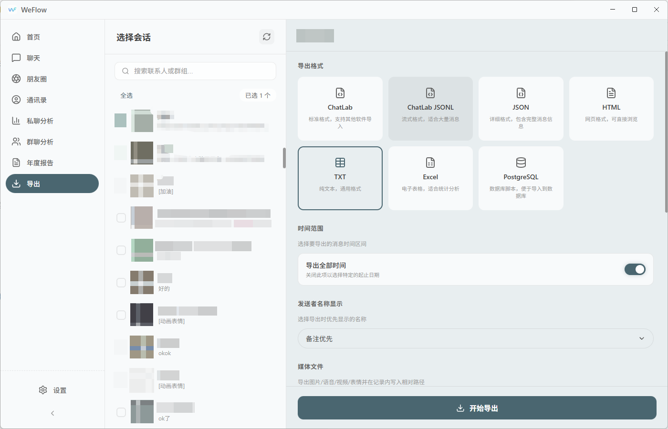Open 群聊分析 group chat analysis
This screenshot has width=668, height=429.
point(52,142)
